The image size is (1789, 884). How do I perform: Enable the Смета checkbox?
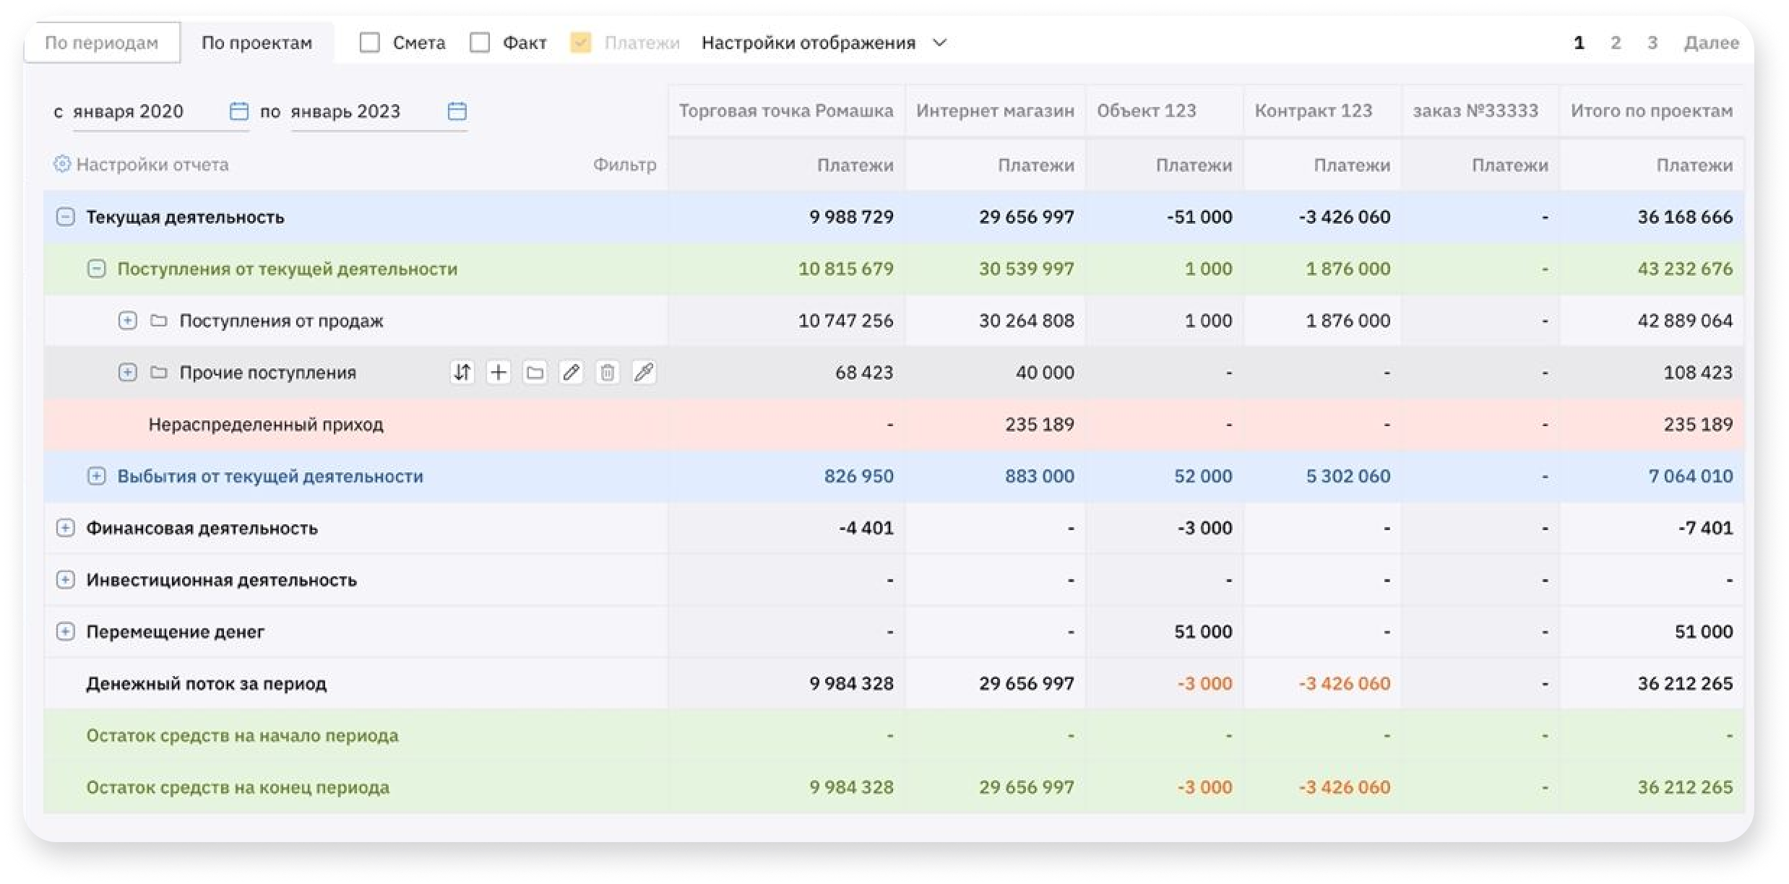click(370, 43)
